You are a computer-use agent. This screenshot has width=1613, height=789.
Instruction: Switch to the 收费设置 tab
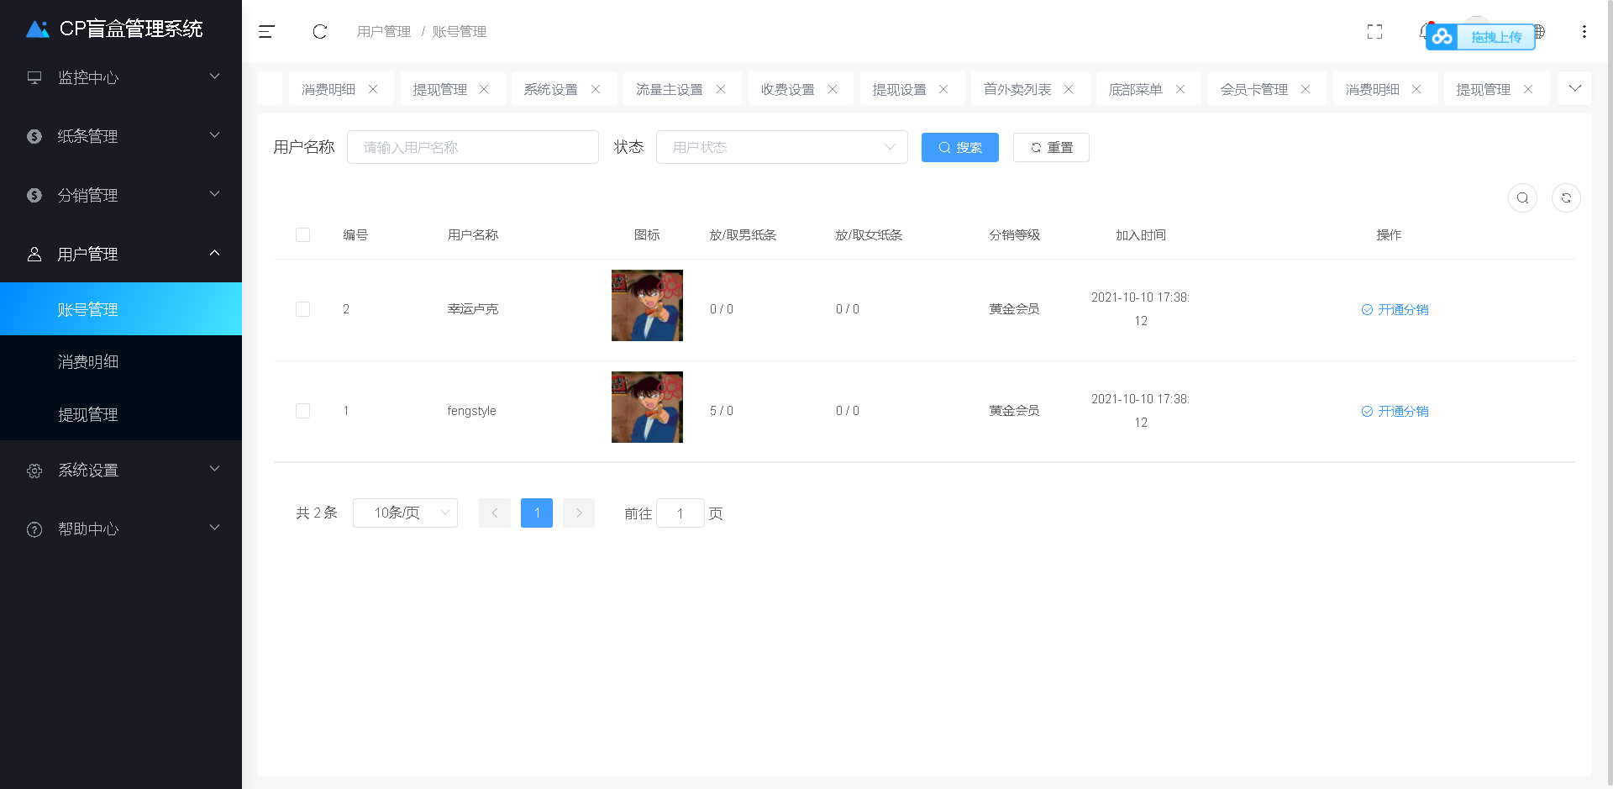[x=787, y=89]
